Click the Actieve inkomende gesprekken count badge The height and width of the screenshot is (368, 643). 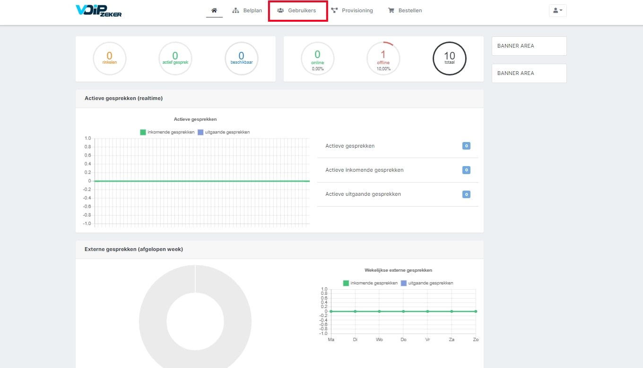coord(466,170)
